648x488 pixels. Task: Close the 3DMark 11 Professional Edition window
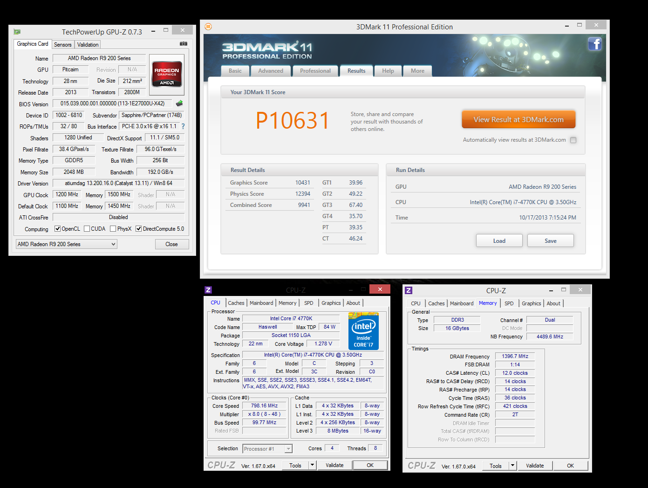596,25
